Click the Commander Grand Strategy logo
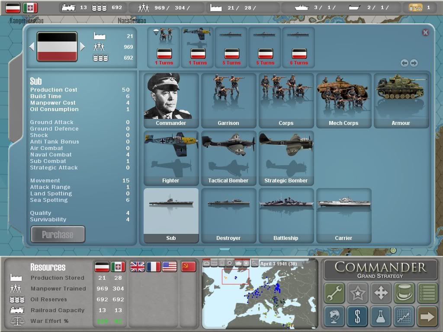Image resolution: width=443 pixels, height=332 pixels. (x=380, y=270)
